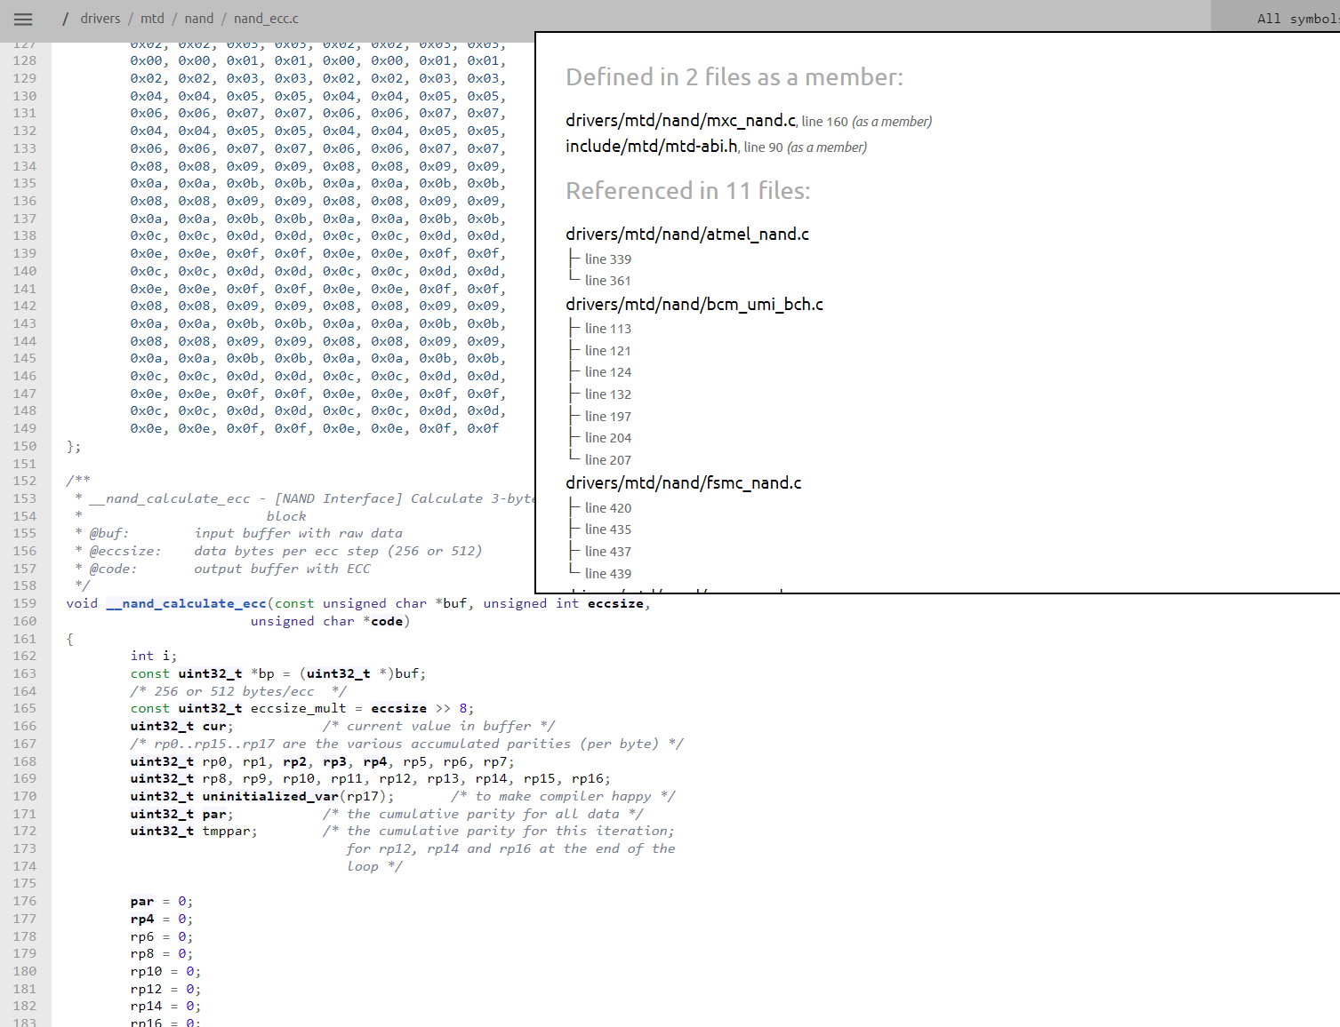Image resolution: width=1340 pixels, height=1027 pixels.
Task: Click rp4 identifier on line 168
Action: point(374,761)
